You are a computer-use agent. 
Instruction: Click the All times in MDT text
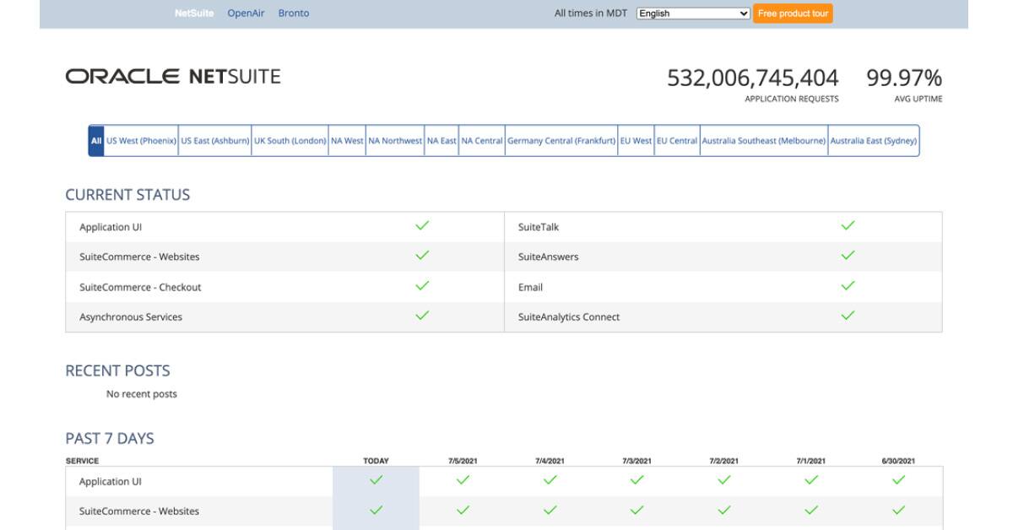591,14
